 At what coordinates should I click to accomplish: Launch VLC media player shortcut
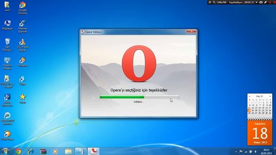pyautogui.click(x=22, y=45)
